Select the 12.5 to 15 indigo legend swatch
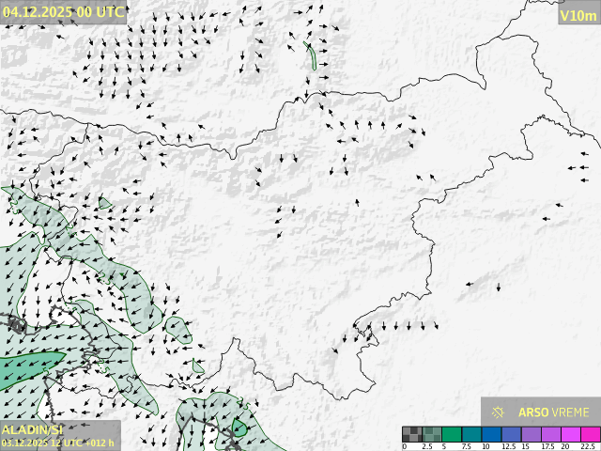The image size is (601, 451). pyautogui.click(x=512, y=434)
